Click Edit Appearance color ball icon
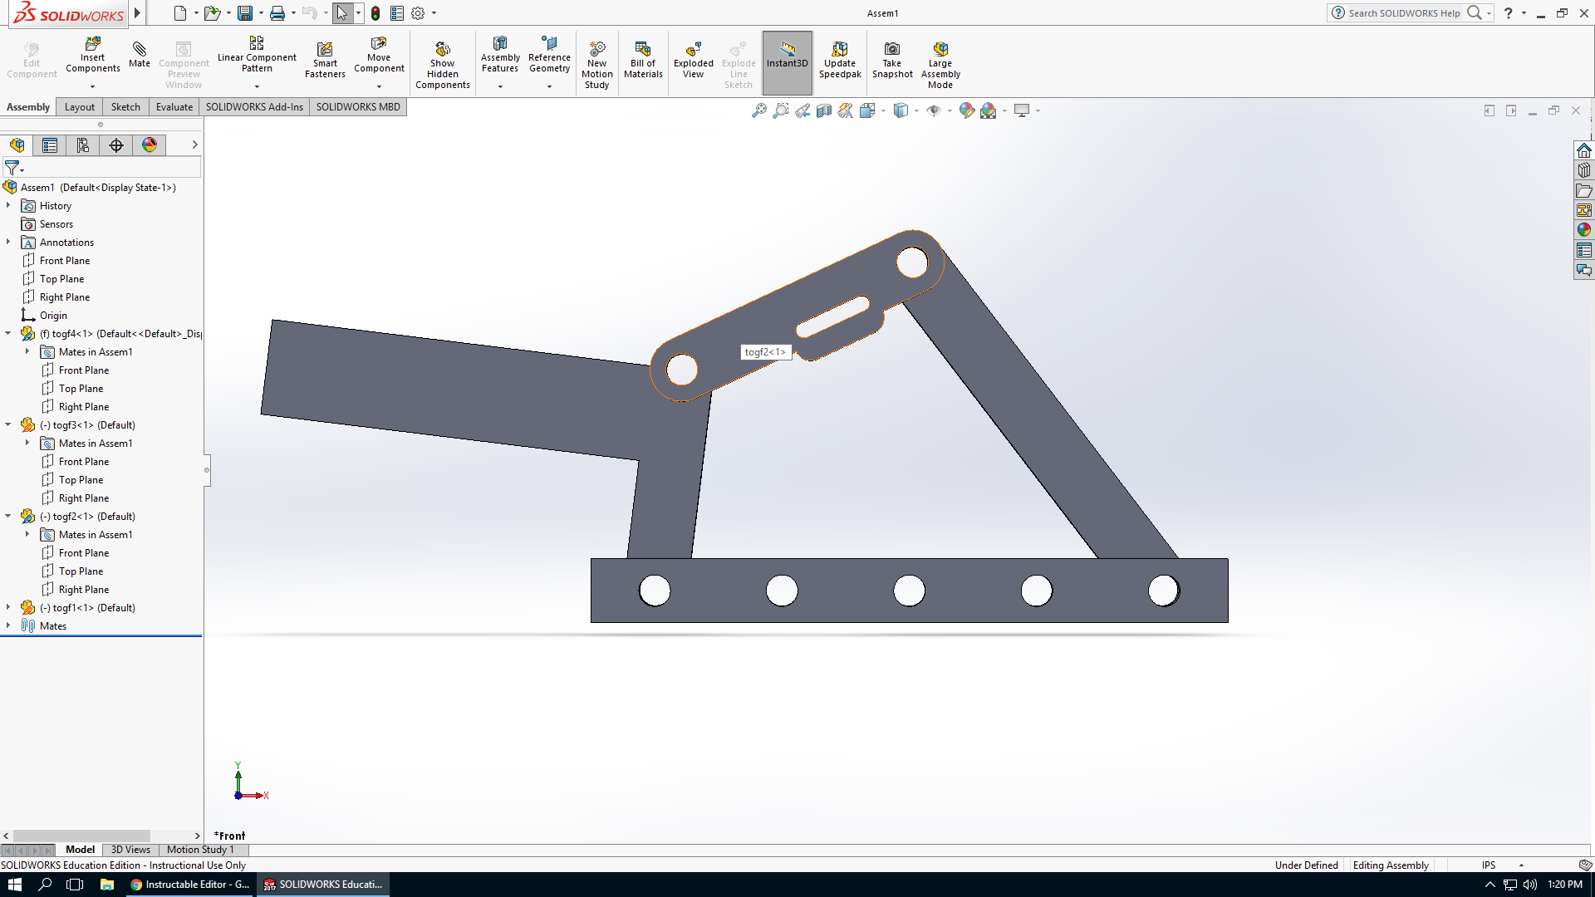 (x=966, y=110)
